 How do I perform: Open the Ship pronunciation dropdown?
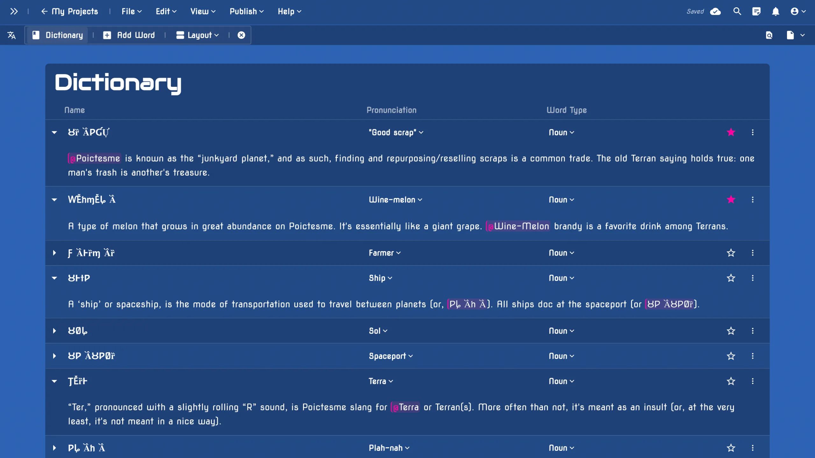click(380, 278)
